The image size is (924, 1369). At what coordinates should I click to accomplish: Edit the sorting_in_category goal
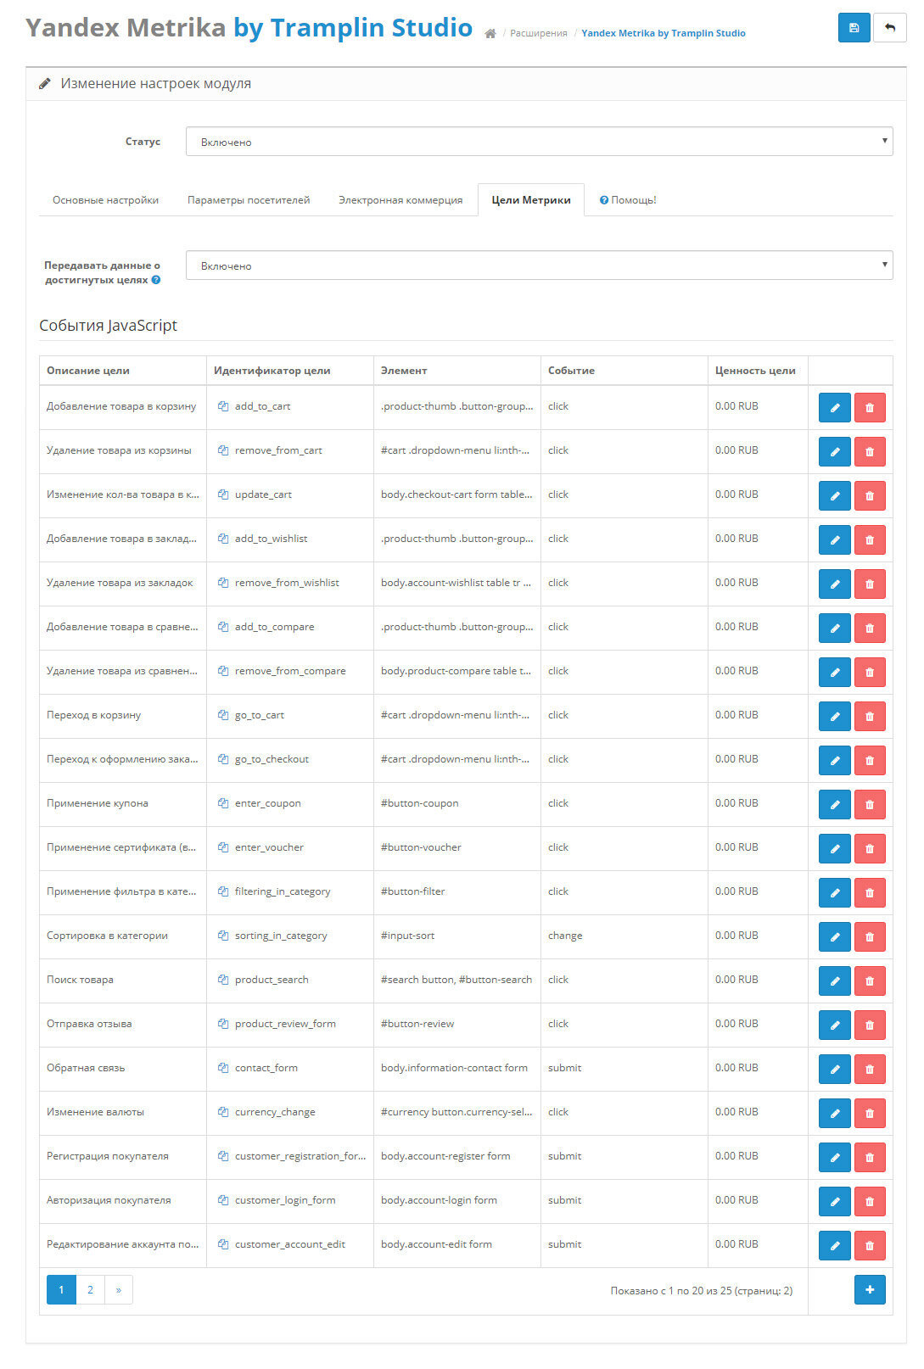pos(834,937)
